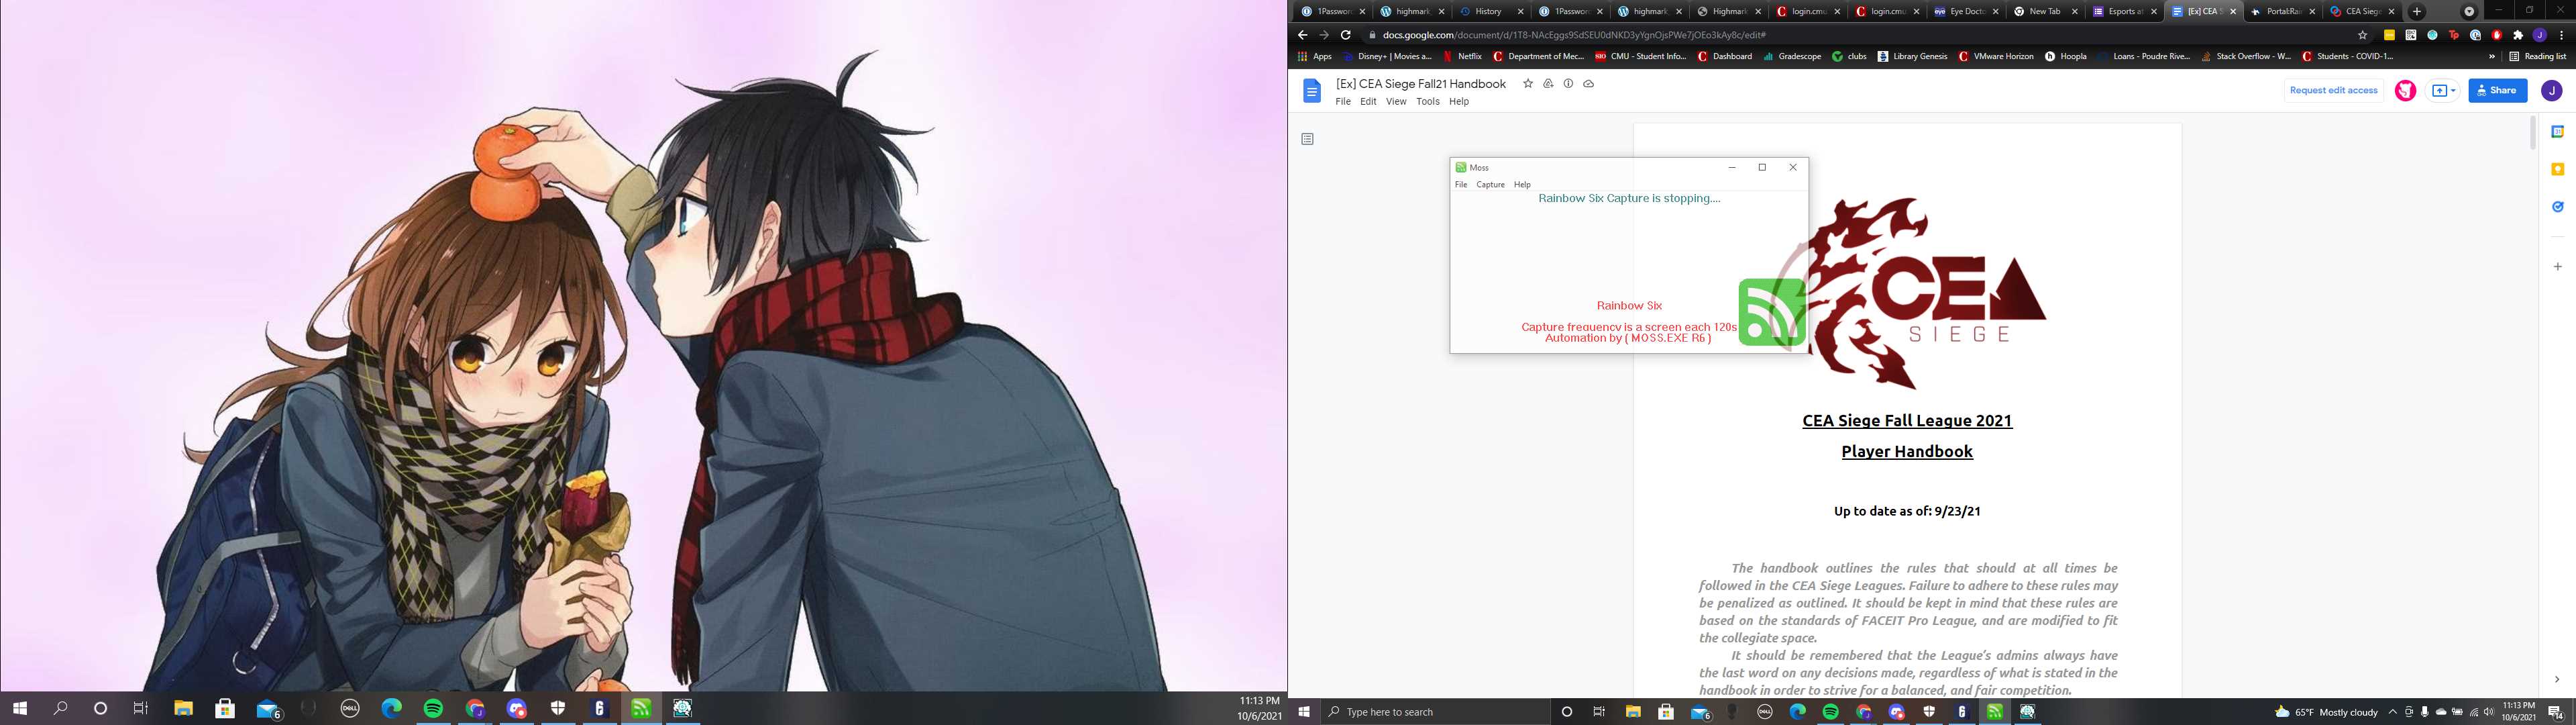
Task: Open the QR code extension icon
Action: 2410,35
